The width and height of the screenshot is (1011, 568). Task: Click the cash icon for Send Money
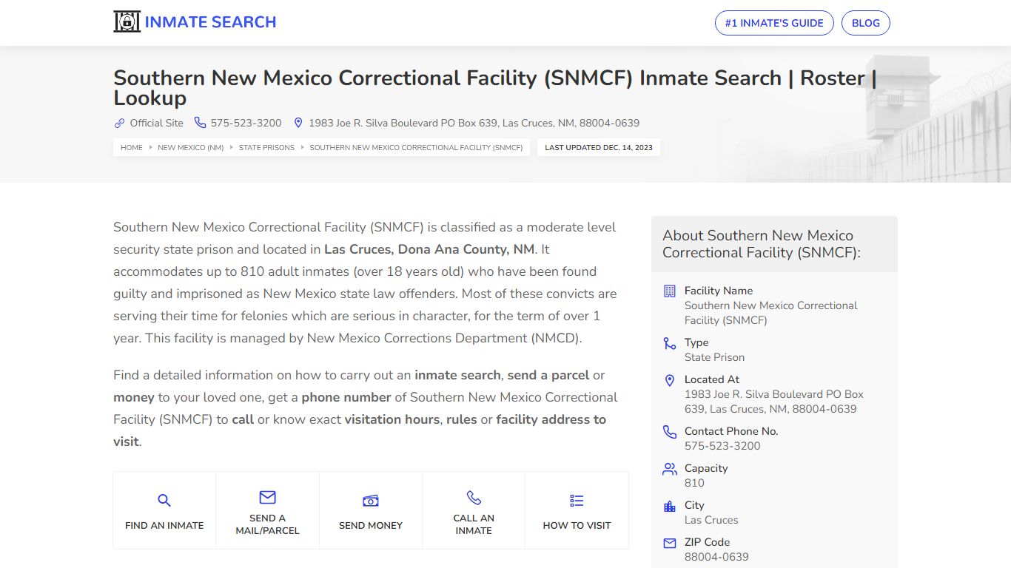371,501
